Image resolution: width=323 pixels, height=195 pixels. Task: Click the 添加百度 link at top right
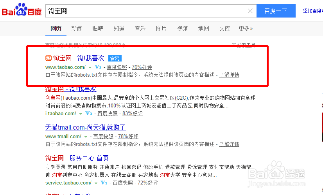coord(313,11)
